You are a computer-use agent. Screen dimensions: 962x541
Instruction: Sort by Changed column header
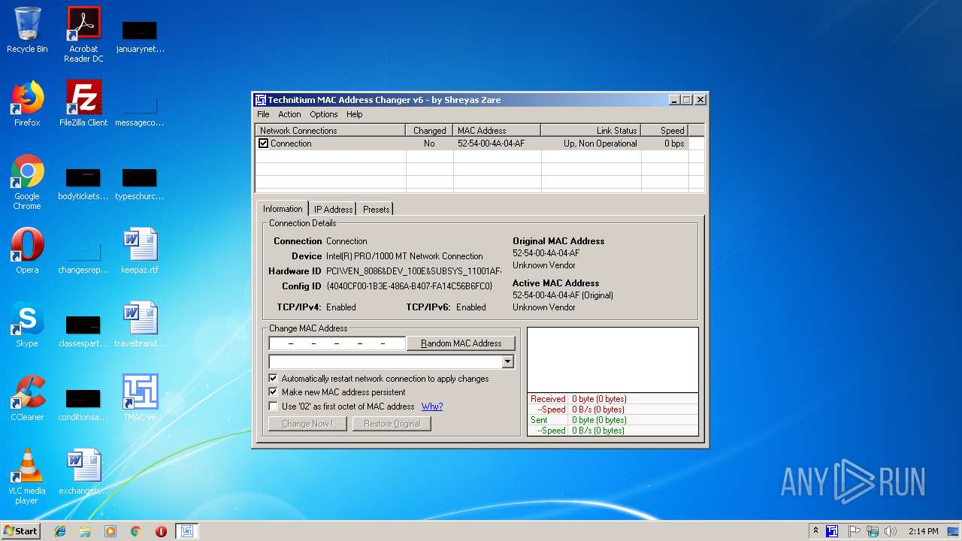429,130
